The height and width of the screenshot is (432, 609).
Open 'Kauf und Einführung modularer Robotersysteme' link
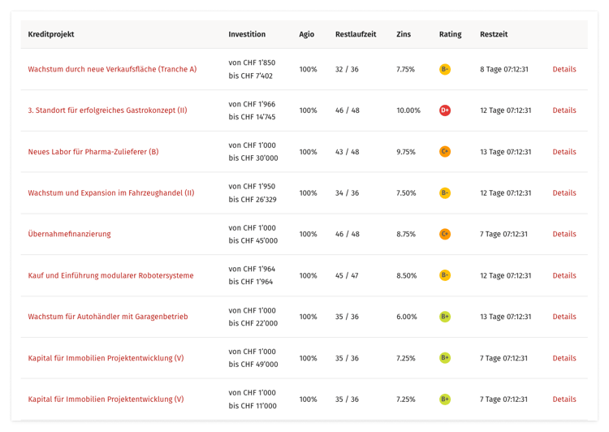pyautogui.click(x=110, y=275)
